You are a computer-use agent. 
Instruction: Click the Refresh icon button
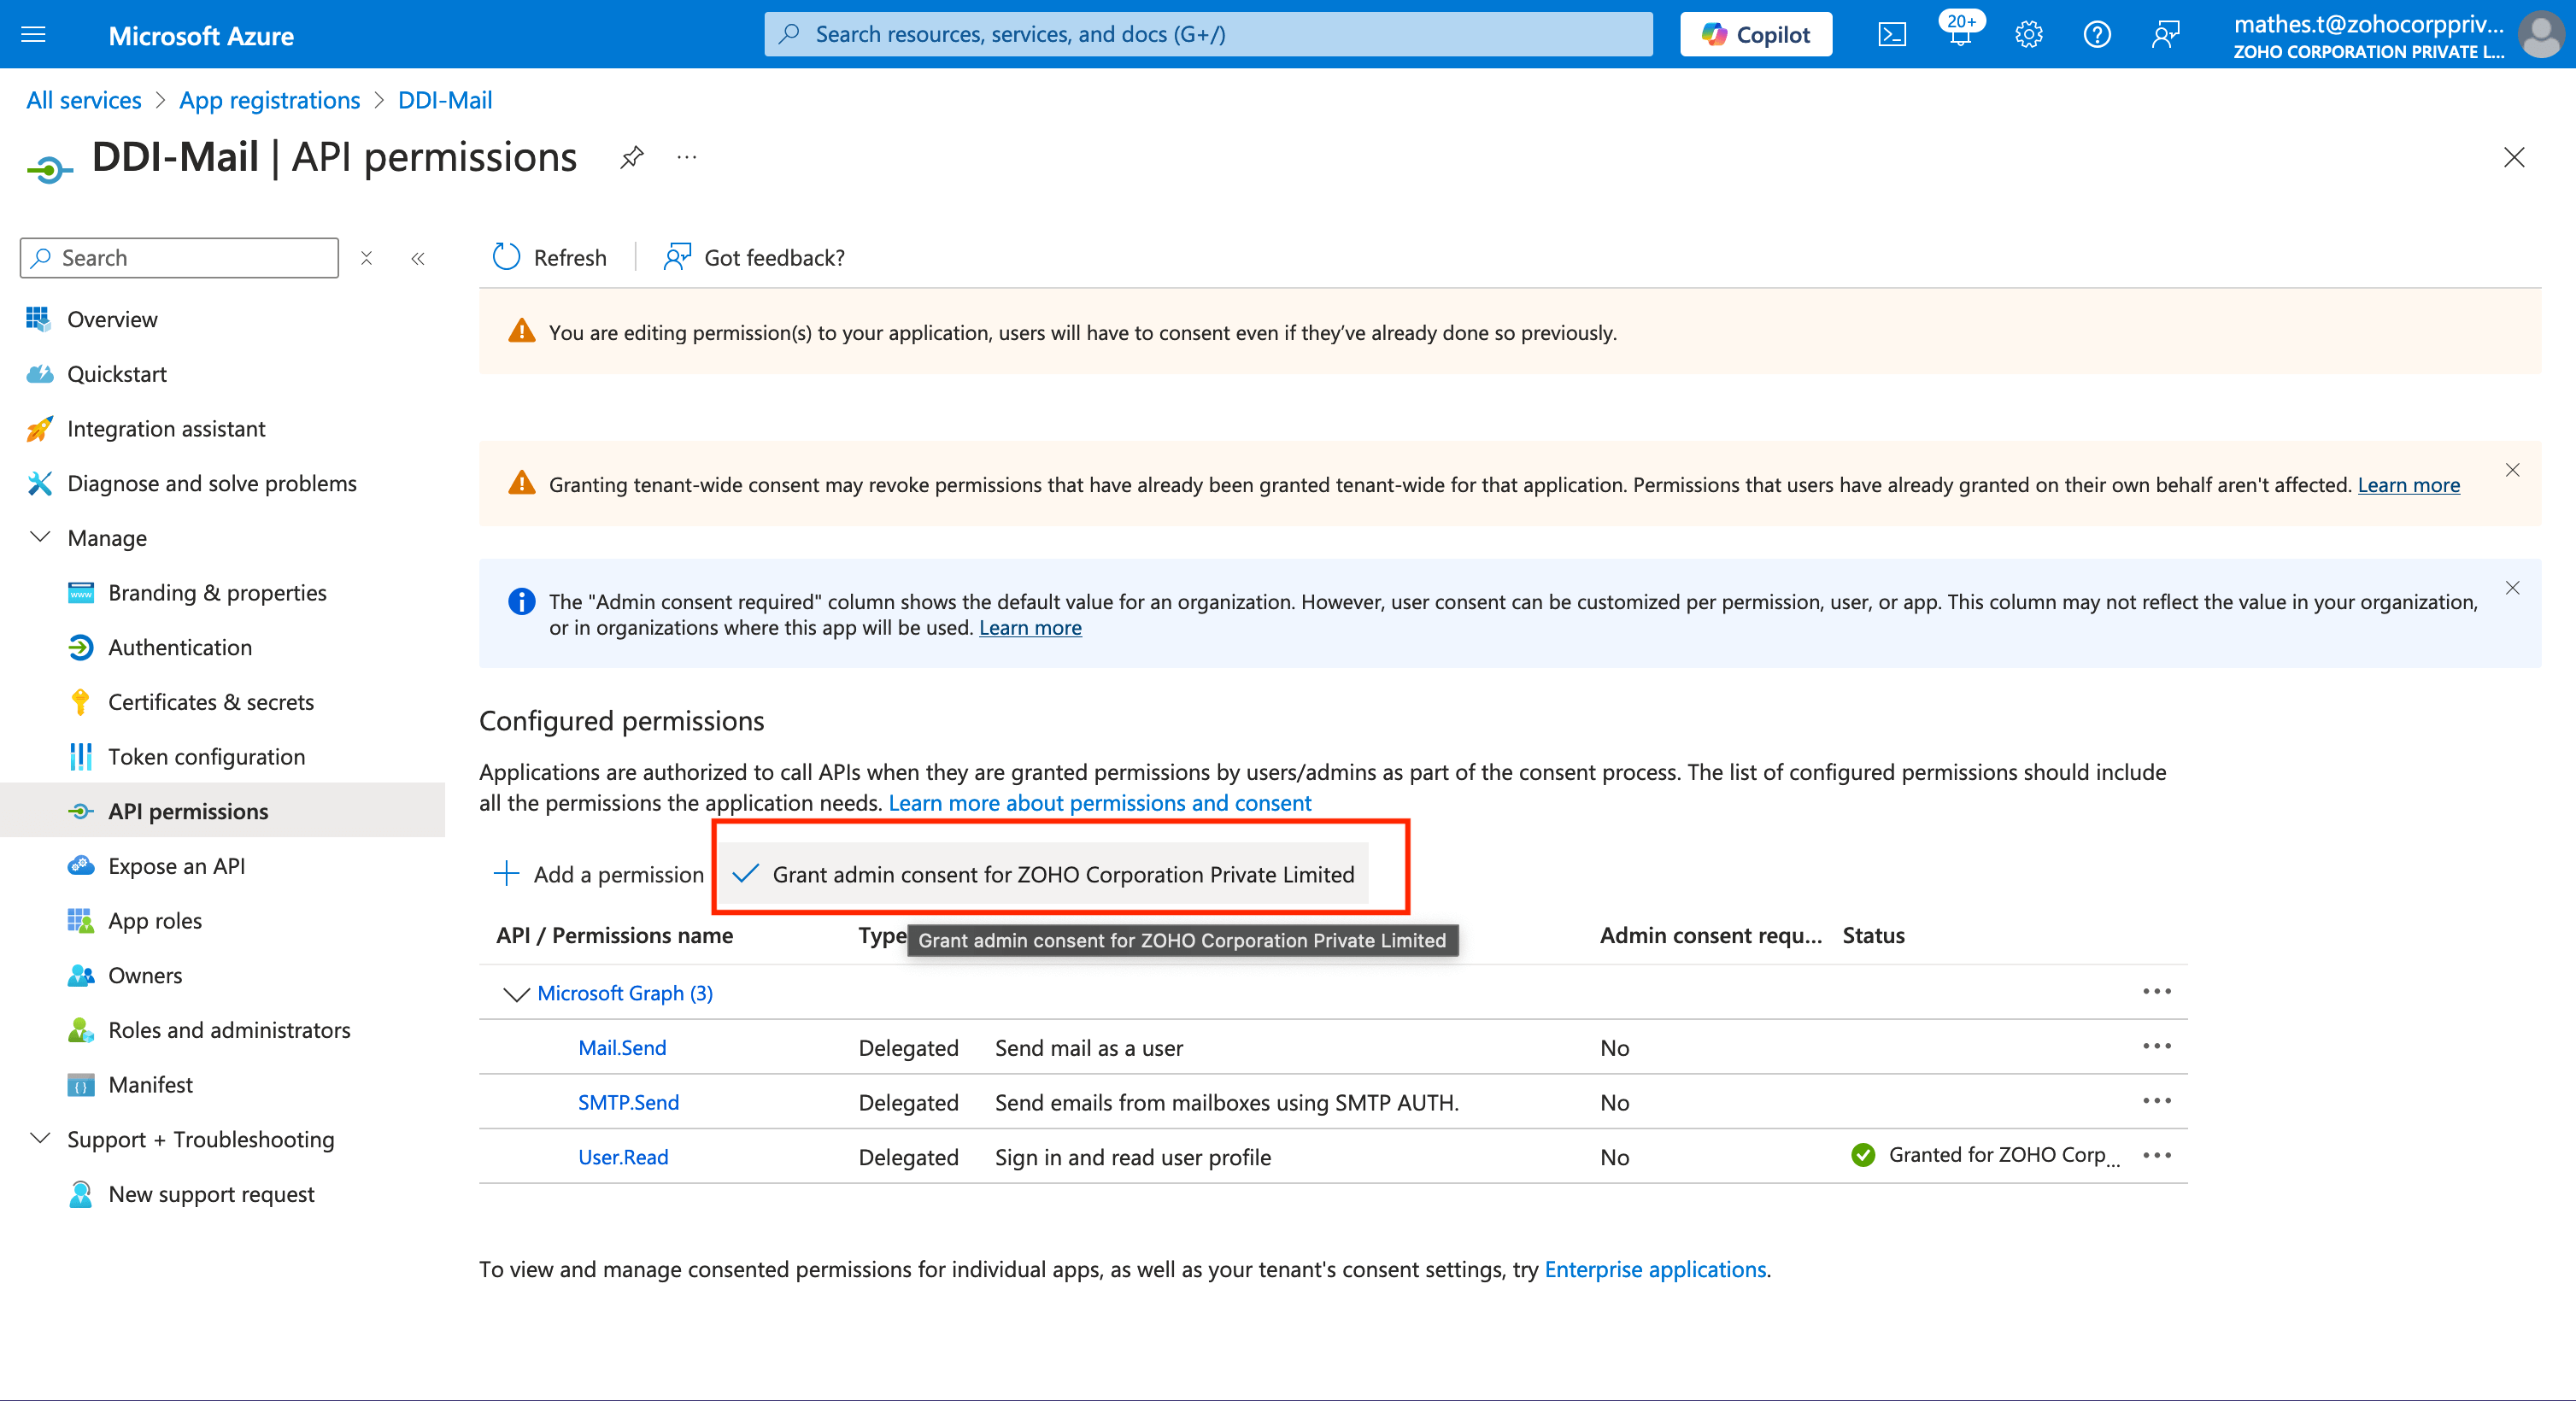[507, 257]
